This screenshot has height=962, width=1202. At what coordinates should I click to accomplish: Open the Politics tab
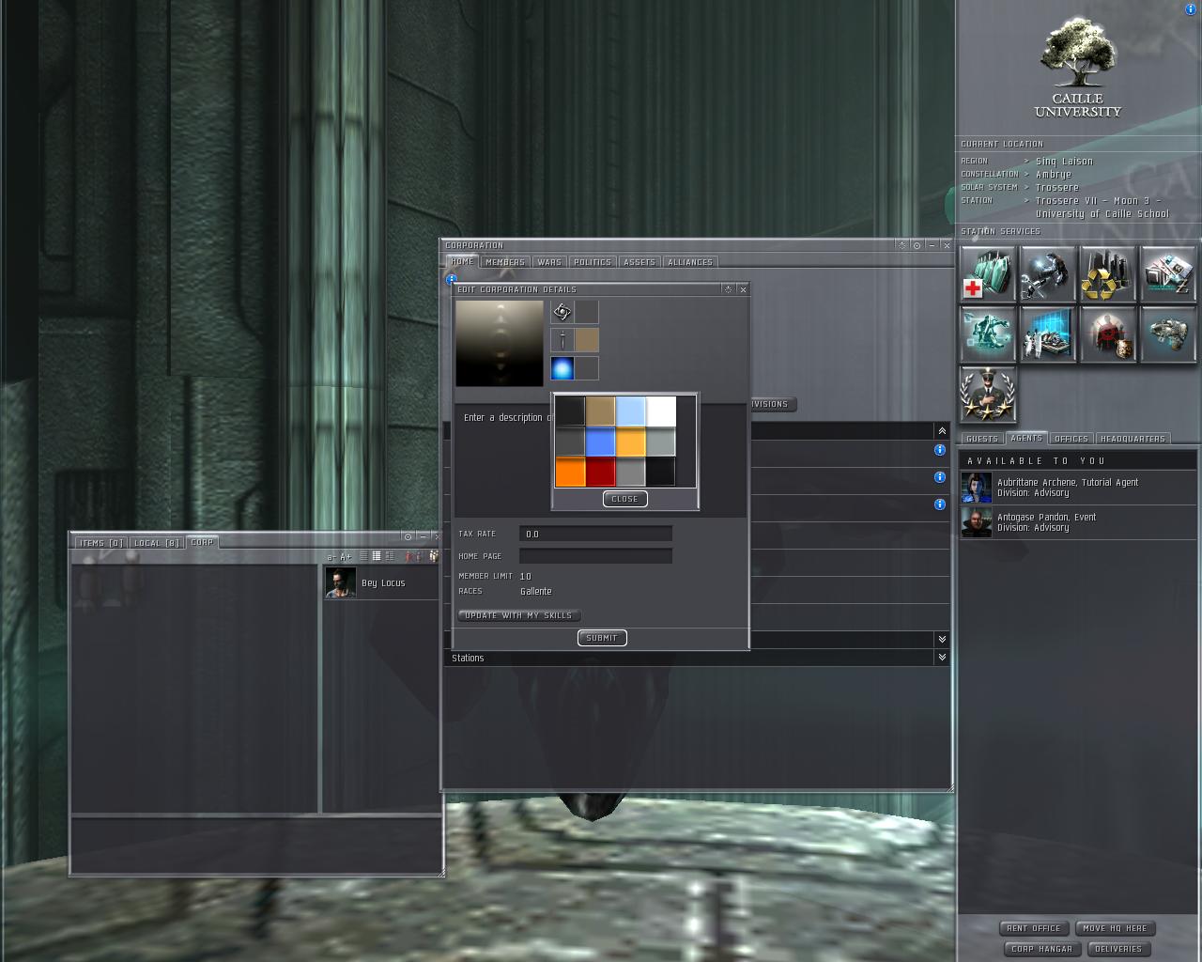coord(592,262)
